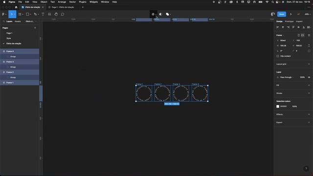313x176 pixels.
Task: Click the width value field
Action: 283,45
